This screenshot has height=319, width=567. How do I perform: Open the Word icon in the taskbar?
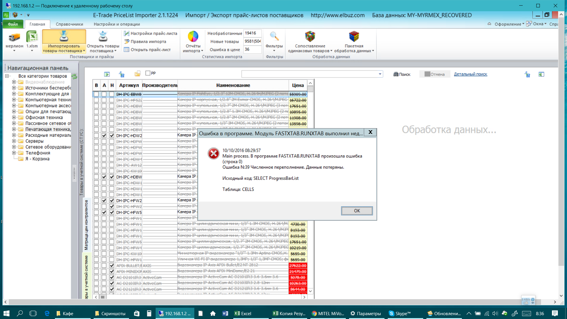[x=225, y=313]
